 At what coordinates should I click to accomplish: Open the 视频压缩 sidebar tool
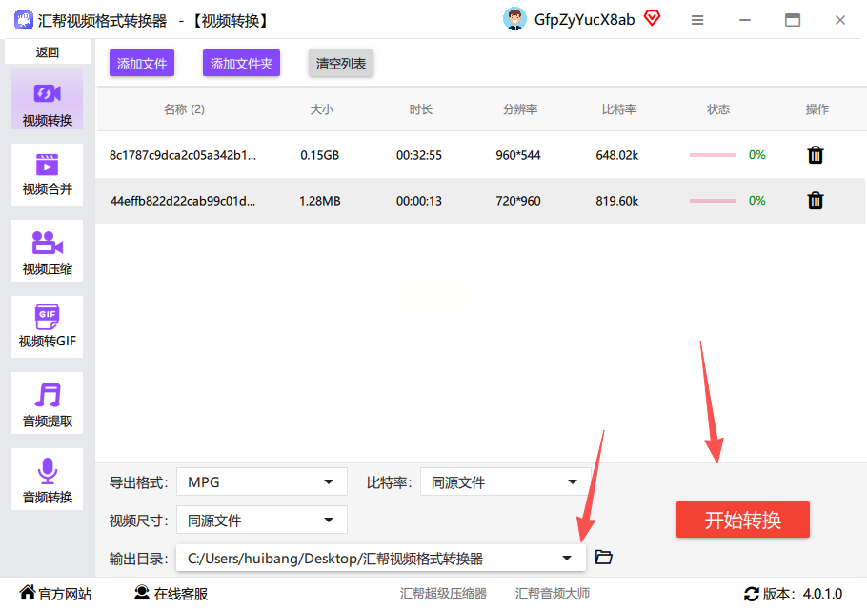coord(47,250)
